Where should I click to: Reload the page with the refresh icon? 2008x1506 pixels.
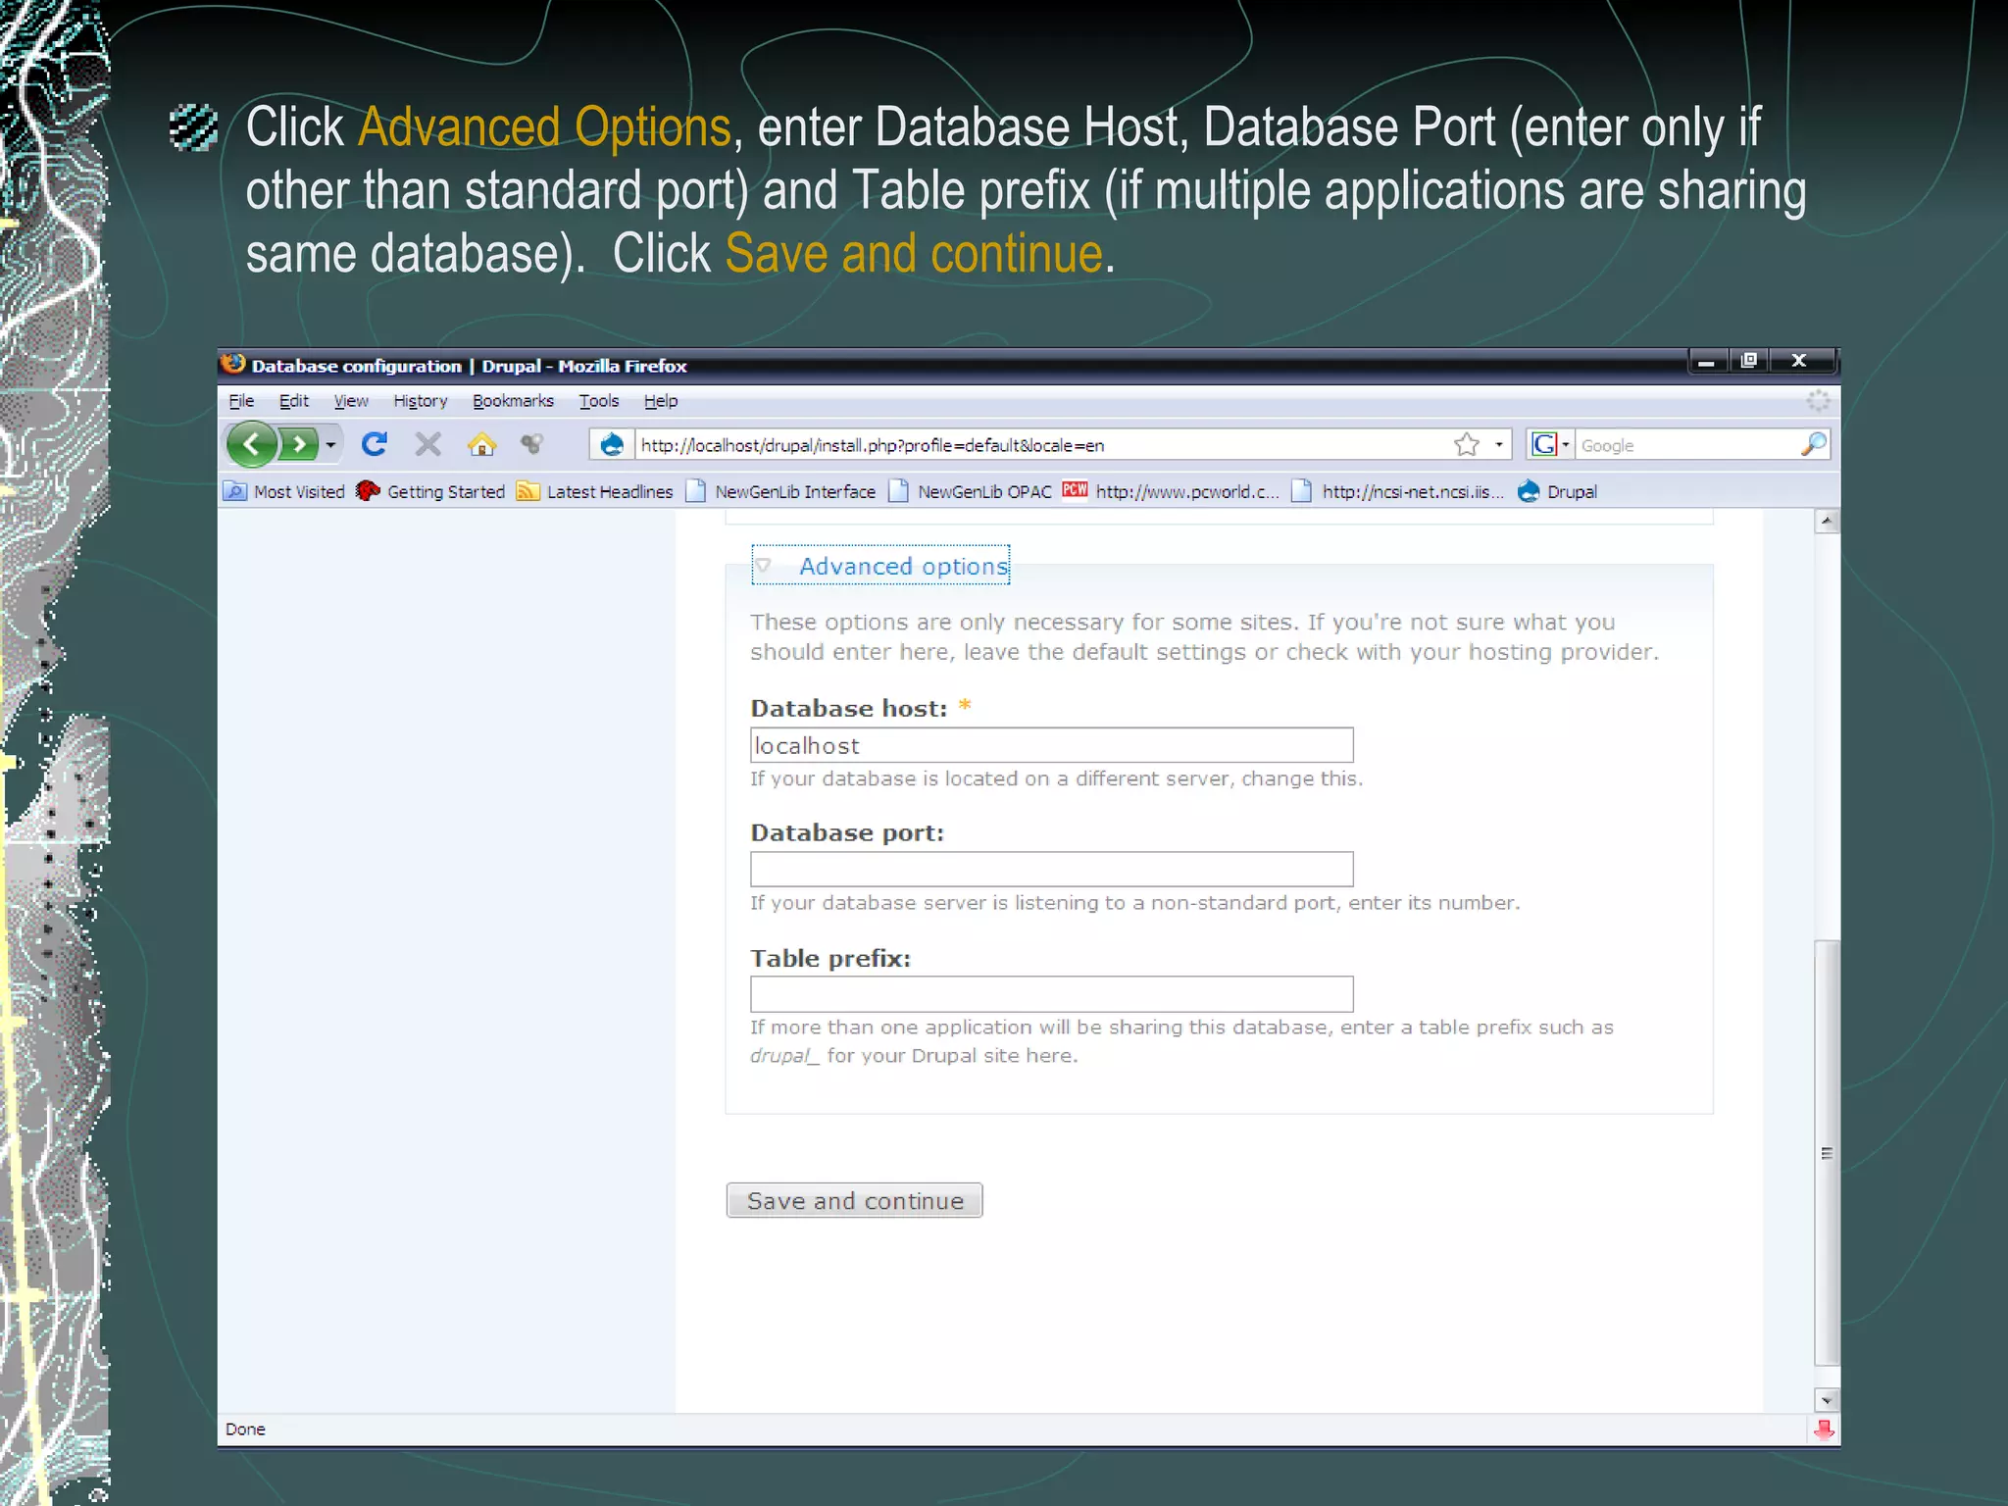(x=375, y=445)
